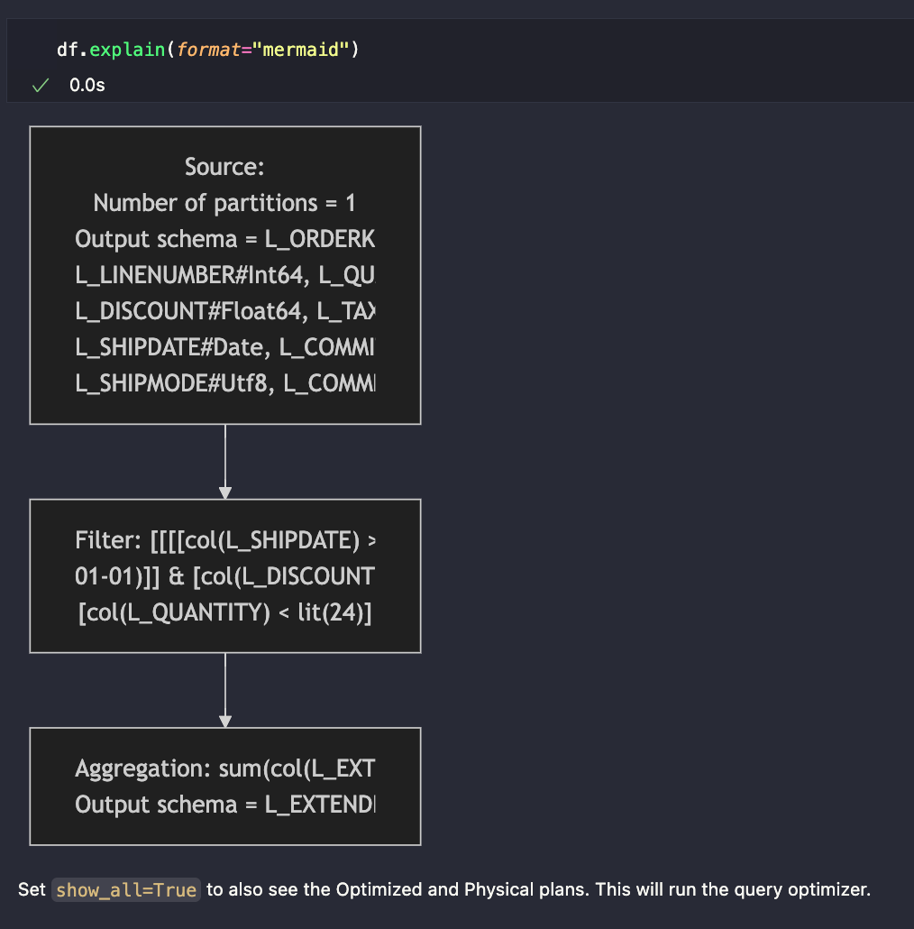Image resolution: width=914 pixels, height=929 pixels.
Task: Click the show_all=True inline code snippet
Action: point(125,889)
